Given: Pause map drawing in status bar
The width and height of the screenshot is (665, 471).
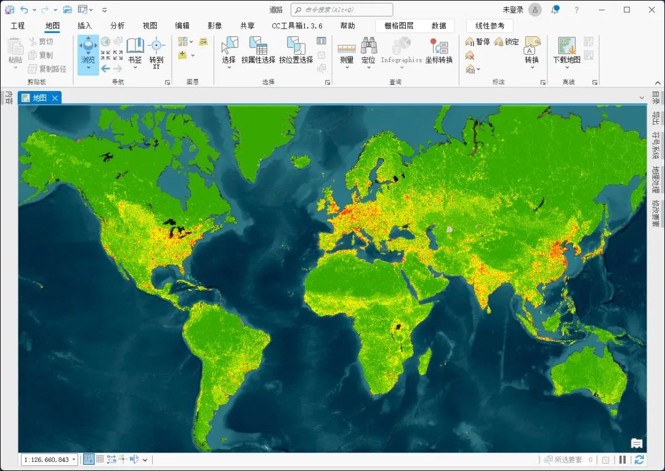Looking at the screenshot, I should pyautogui.click(x=623, y=459).
